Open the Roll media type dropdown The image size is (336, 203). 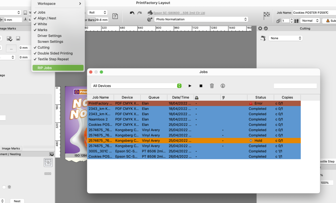click(97, 13)
